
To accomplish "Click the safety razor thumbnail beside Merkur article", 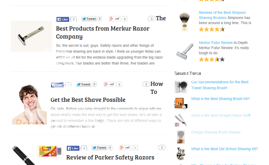I will (x=32, y=36).
